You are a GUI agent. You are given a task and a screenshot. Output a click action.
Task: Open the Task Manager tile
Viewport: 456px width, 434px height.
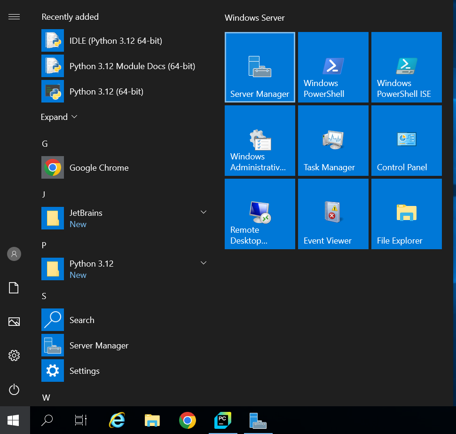[x=333, y=141]
